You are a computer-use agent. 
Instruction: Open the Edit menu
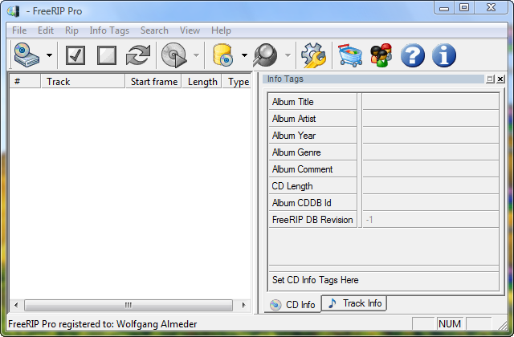point(46,30)
